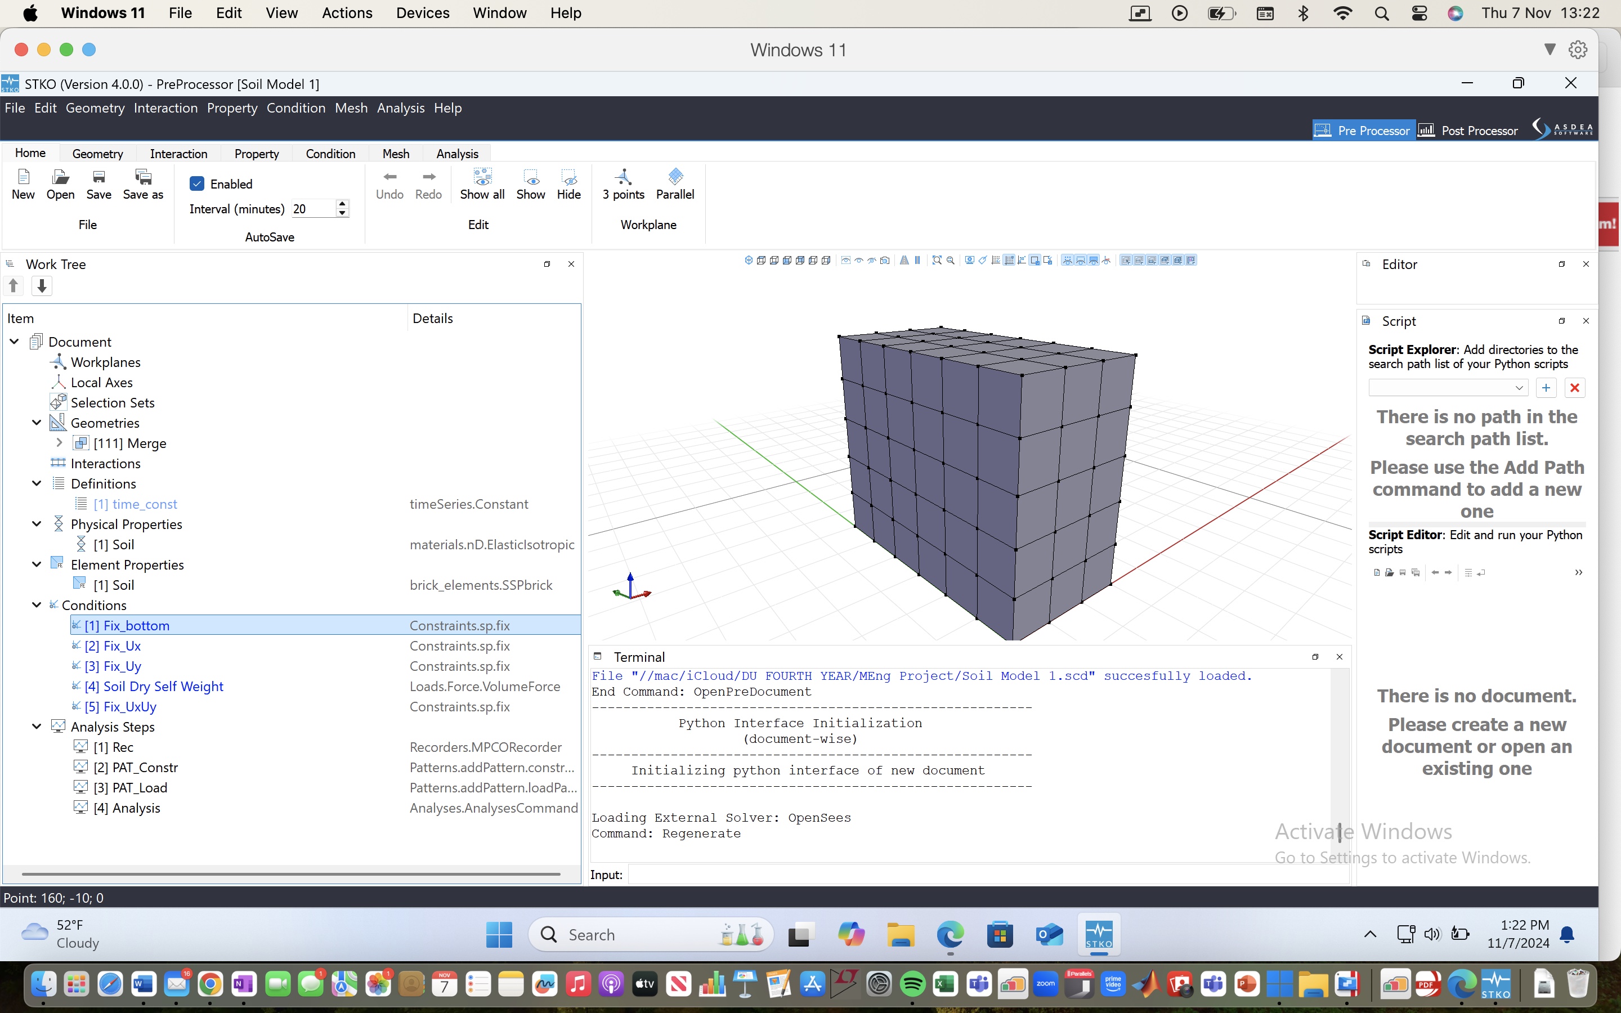Open the script path dropdown
The image size is (1621, 1013).
coord(1519,388)
